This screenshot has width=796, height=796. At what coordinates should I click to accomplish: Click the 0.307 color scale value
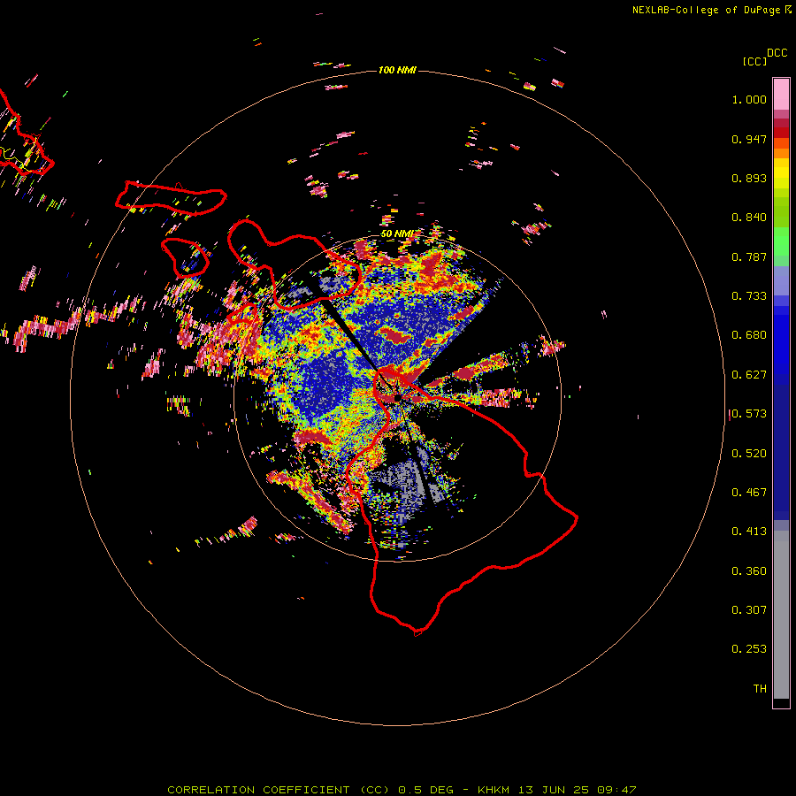click(749, 610)
